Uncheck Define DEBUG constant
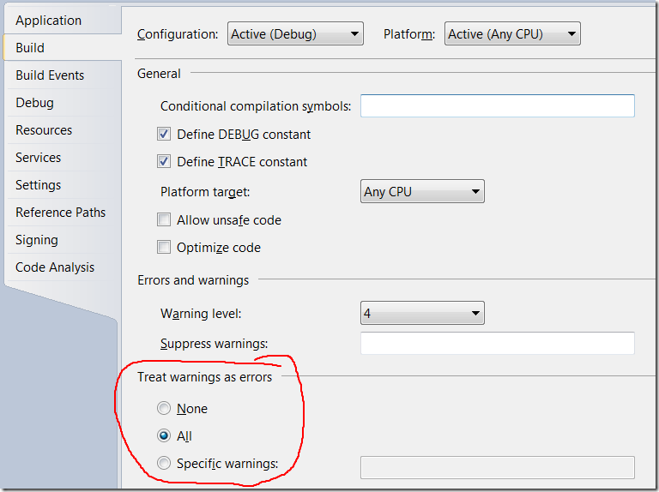Image resolution: width=659 pixels, height=492 pixels. [x=164, y=135]
